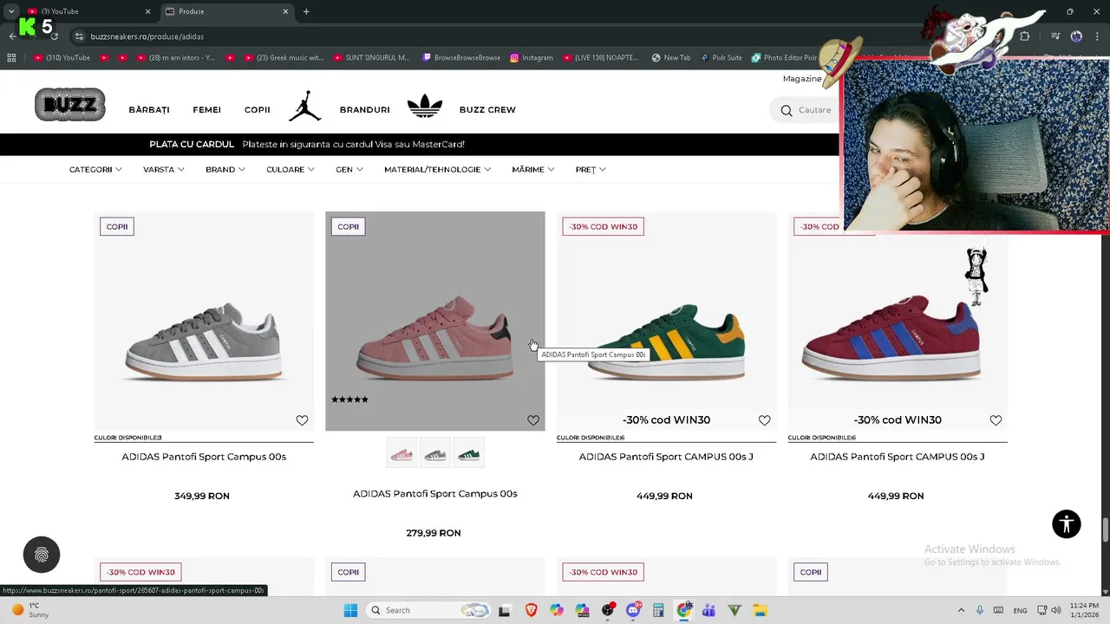Click the browser address bar URL

pyautogui.click(x=147, y=36)
